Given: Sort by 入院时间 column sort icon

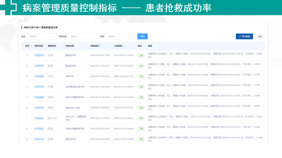Looking at the screenshot, I should point(124,46).
